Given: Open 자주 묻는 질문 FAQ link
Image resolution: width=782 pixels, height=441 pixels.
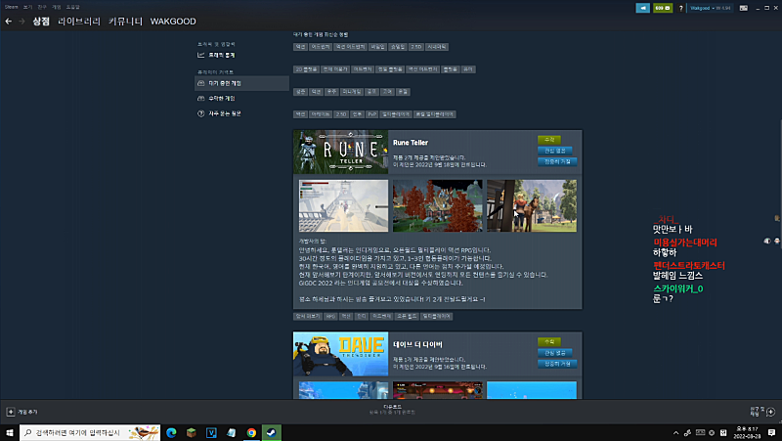Looking at the screenshot, I should (225, 113).
